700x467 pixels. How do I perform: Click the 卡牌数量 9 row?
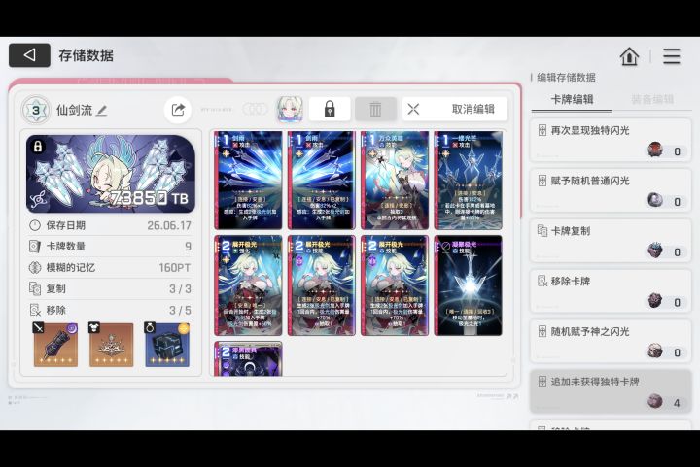(x=110, y=247)
